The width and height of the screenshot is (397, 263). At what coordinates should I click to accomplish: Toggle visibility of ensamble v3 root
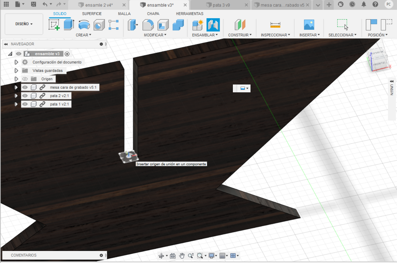click(19, 54)
